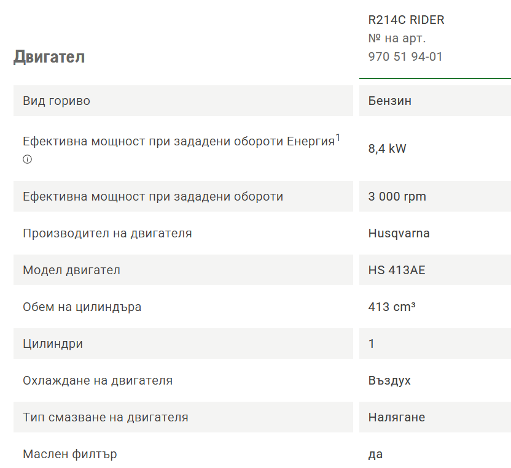
Task: Click the Вид гориво row label
Action: (x=57, y=101)
